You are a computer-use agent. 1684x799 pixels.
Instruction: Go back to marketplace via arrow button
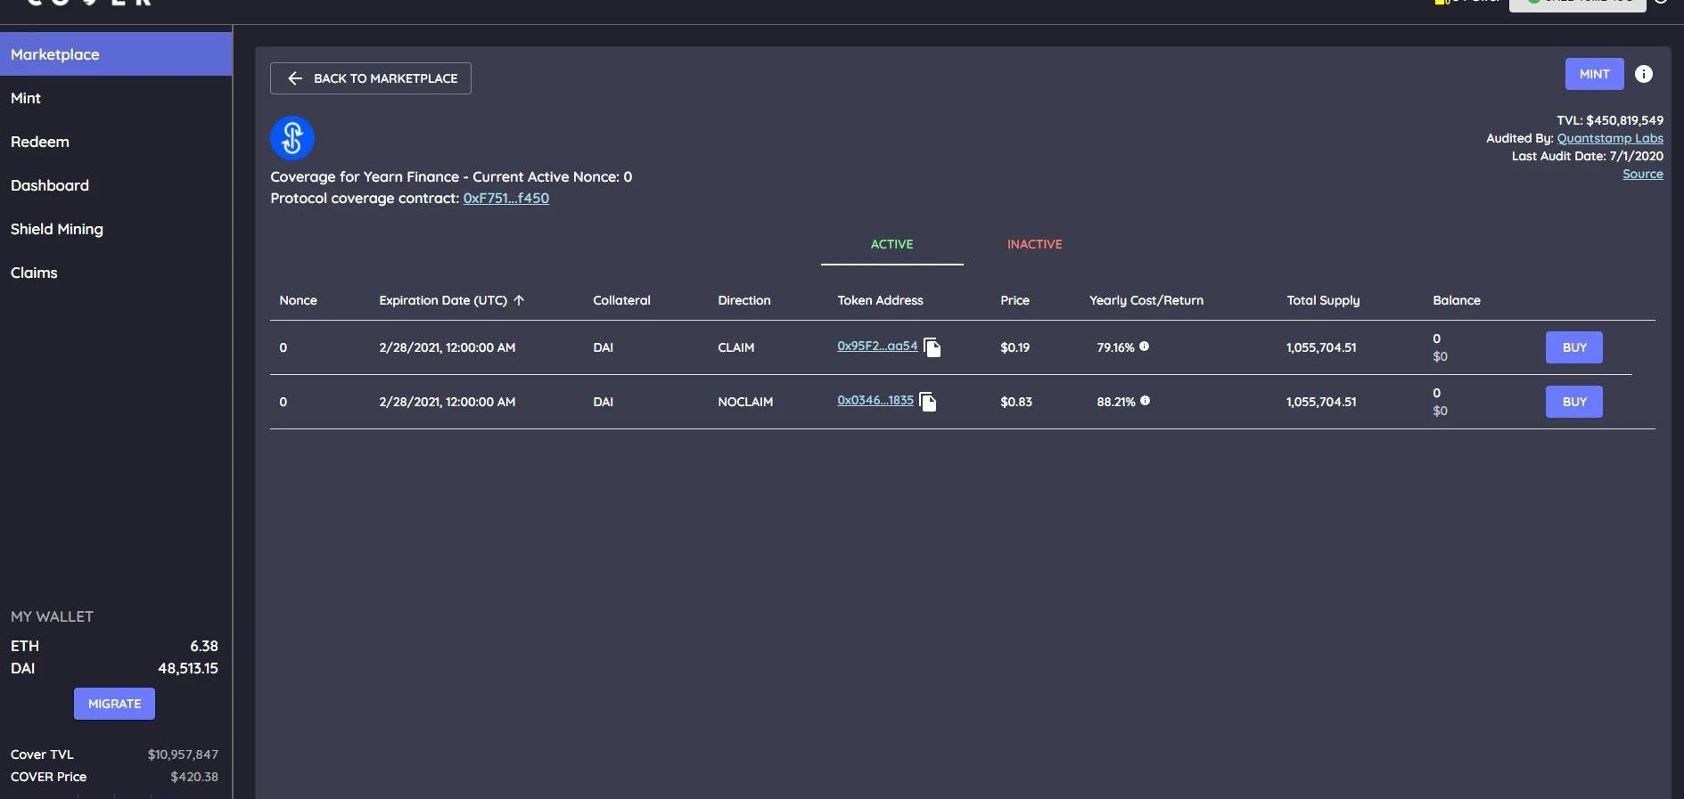pos(371,78)
